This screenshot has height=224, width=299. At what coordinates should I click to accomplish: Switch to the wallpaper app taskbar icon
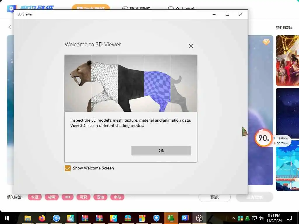pos(185,218)
